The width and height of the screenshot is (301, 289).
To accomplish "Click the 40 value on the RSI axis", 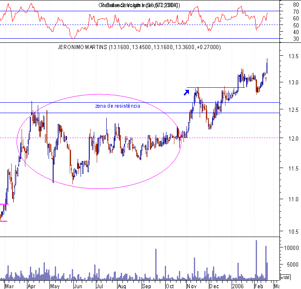I will click(x=296, y=32).
